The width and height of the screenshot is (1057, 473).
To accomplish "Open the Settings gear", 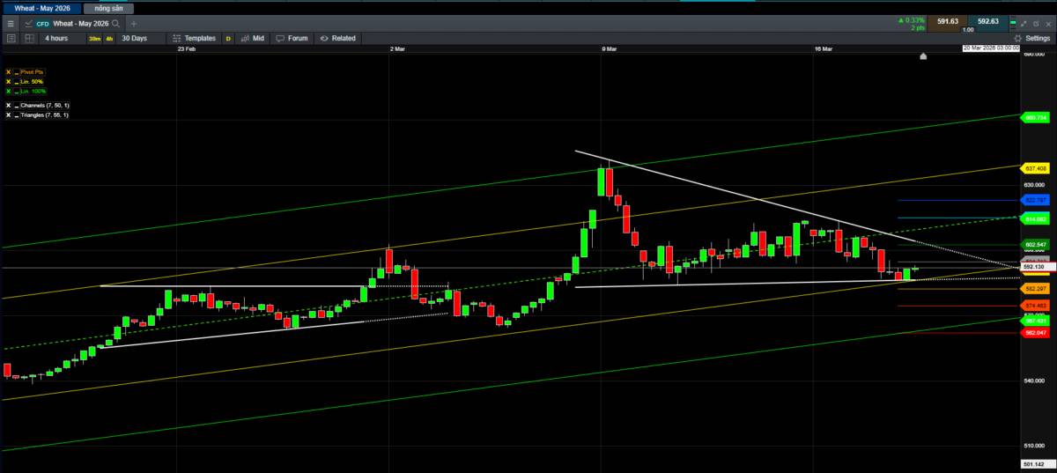I will tap(1017, 39).
